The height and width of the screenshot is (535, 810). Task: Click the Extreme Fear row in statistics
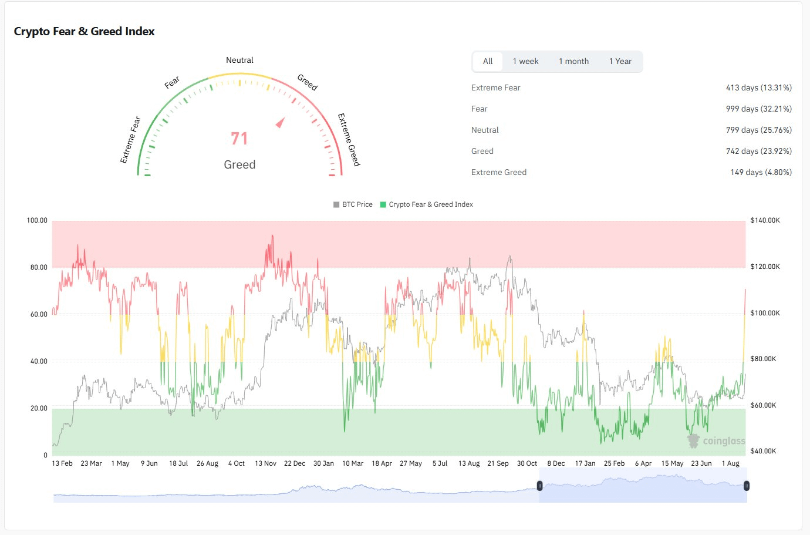tap(632, 88)
